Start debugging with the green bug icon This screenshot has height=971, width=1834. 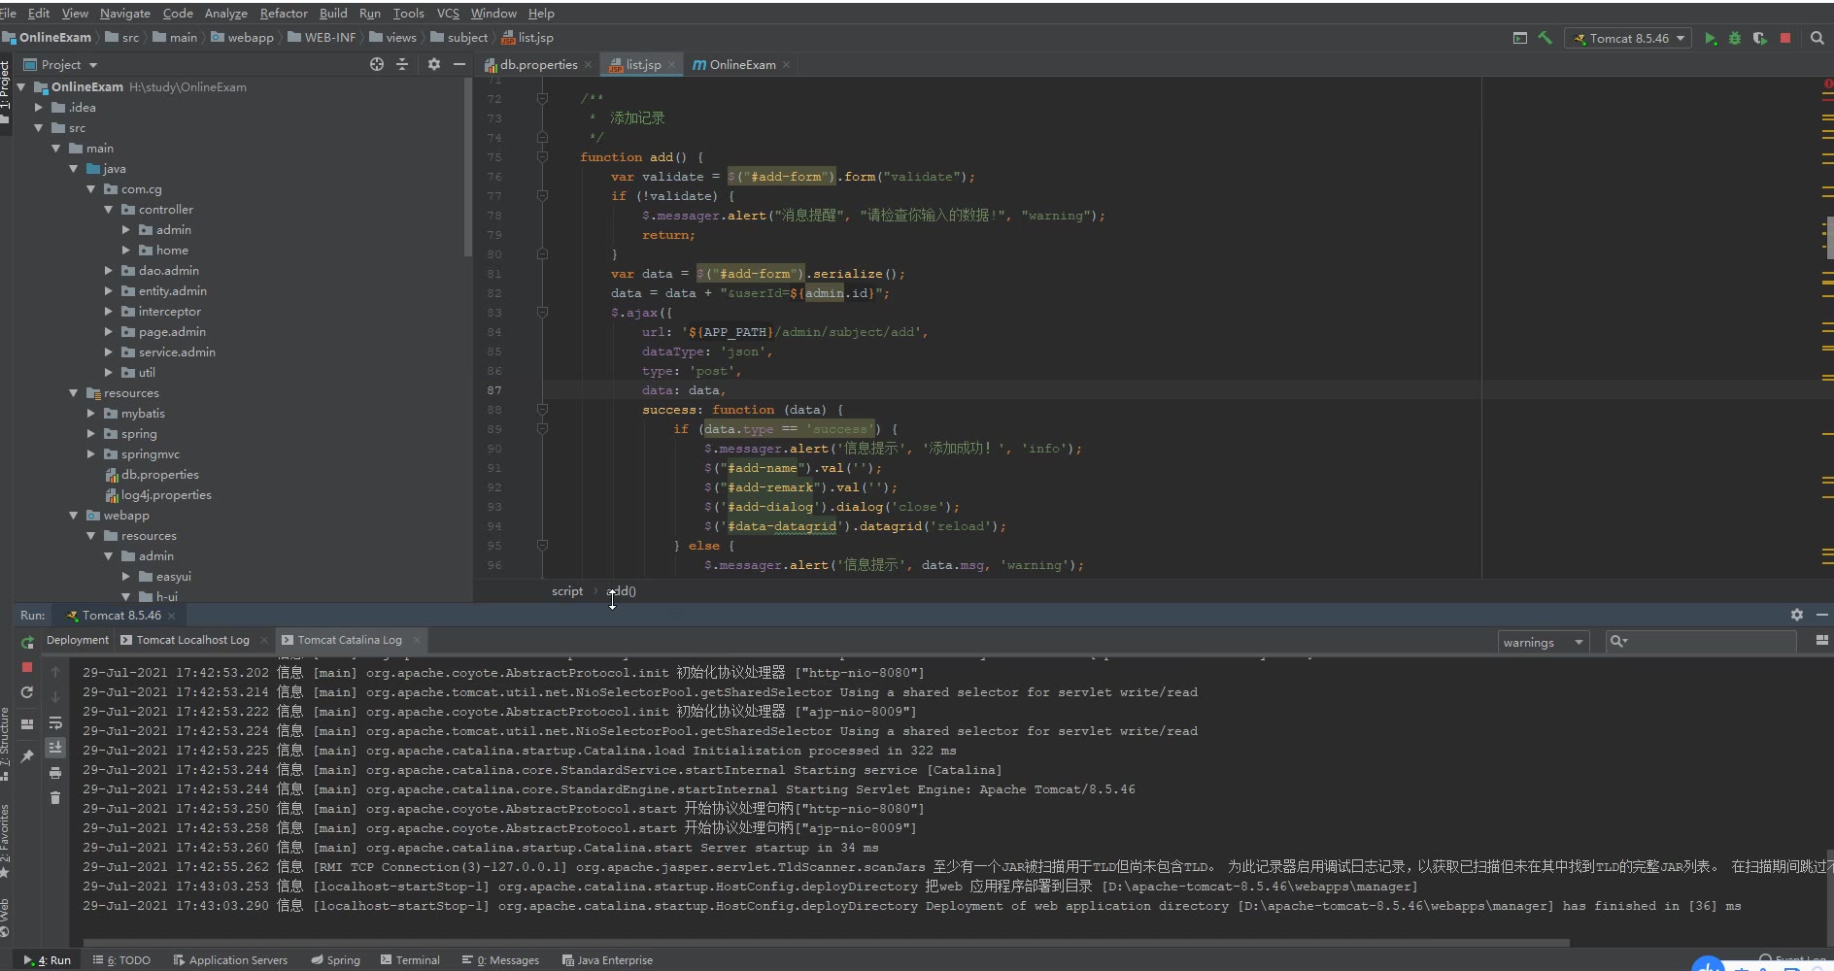(x=1735, y=39)
